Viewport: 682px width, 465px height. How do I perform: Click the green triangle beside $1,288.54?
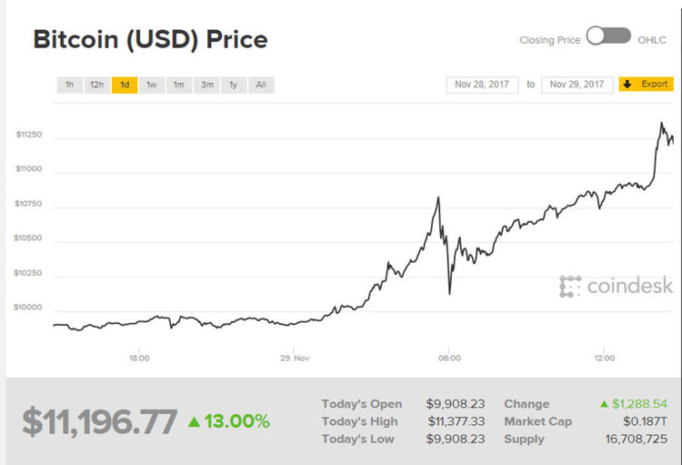point(603,403)
